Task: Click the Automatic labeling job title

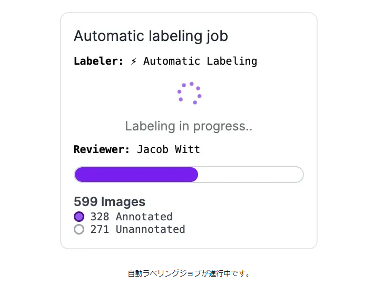Action: point(151,36)
